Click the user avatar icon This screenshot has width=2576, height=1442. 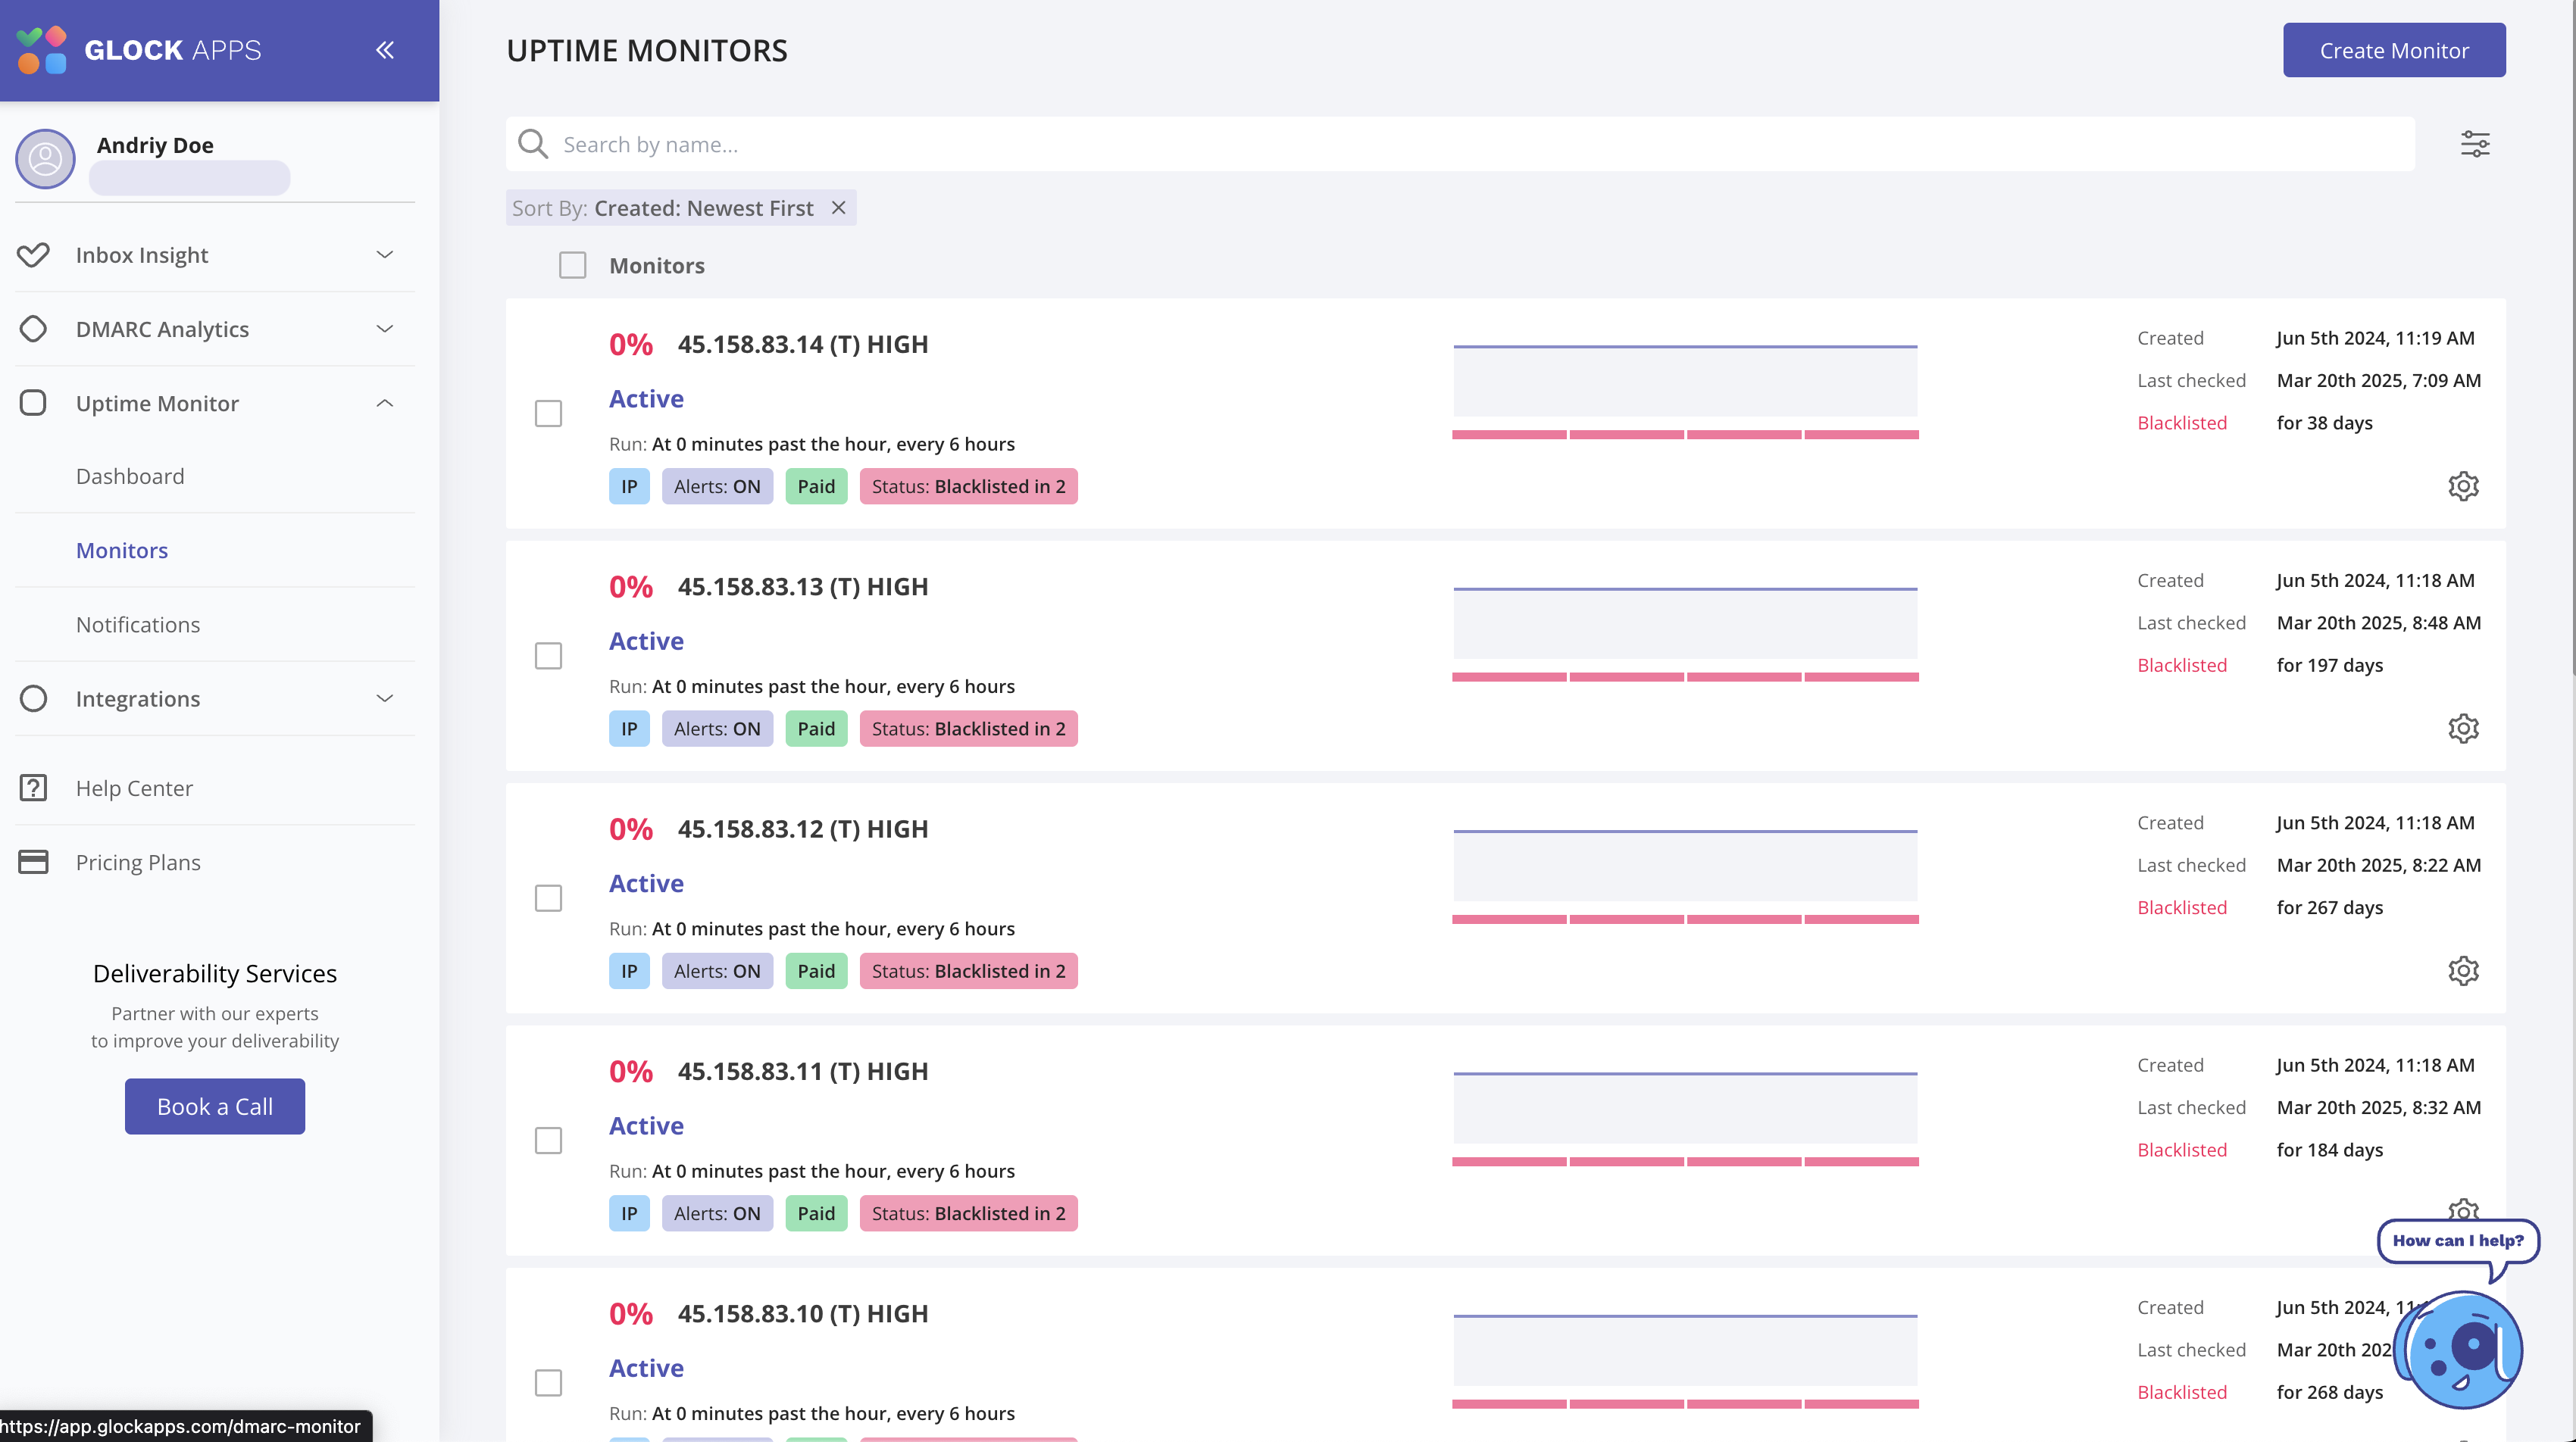(45, 159)
